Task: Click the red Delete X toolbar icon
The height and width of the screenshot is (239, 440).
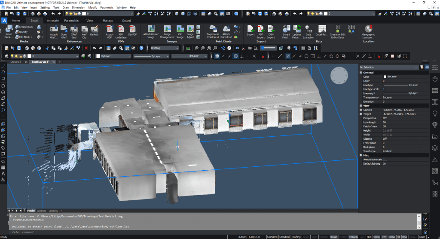Action: [86, 48]
